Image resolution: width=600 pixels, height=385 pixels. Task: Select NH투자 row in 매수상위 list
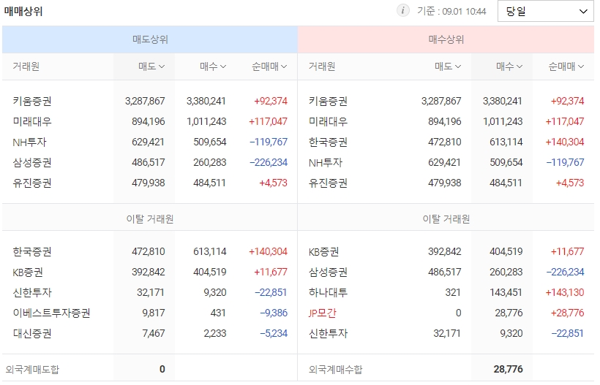(446, 162)
